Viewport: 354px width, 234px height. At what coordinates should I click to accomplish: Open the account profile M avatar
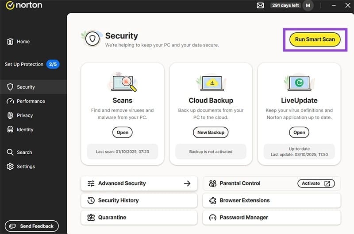click(308, 6)
